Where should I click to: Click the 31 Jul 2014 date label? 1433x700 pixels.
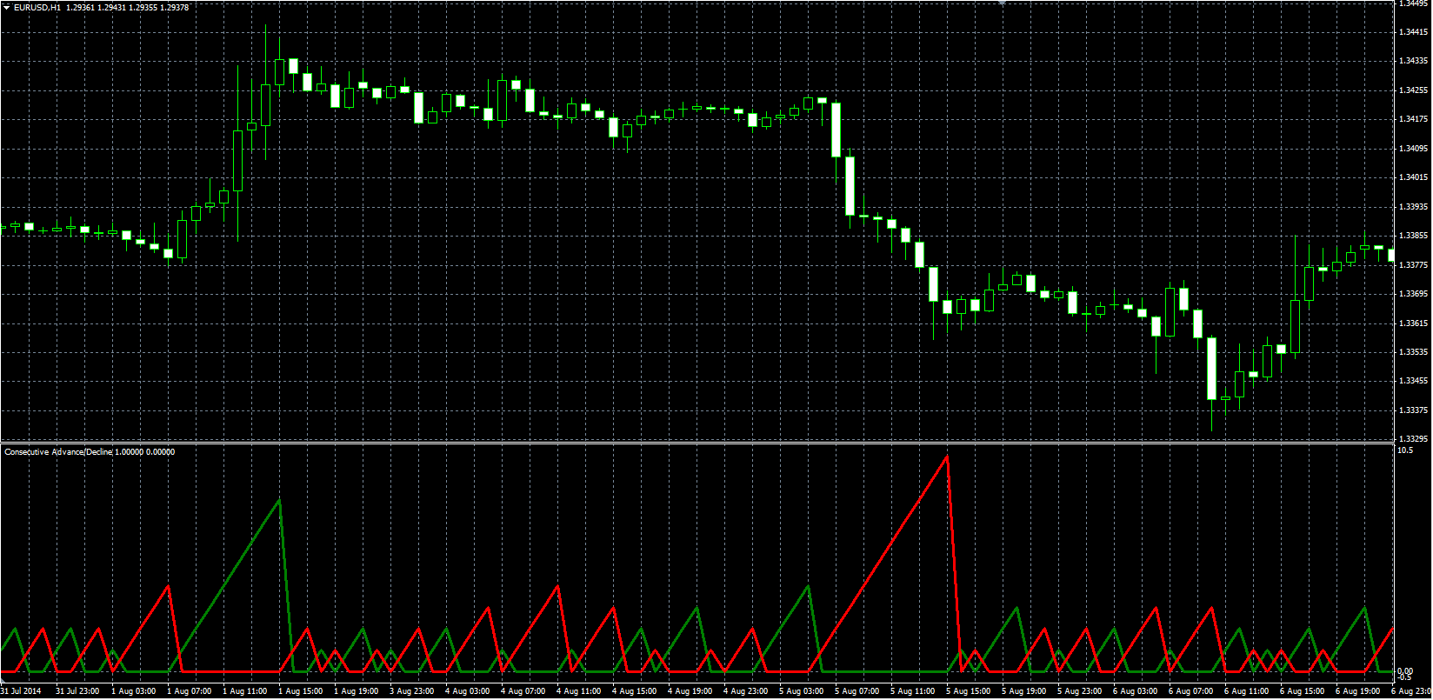pyautogui.click(x=21, y=691)
